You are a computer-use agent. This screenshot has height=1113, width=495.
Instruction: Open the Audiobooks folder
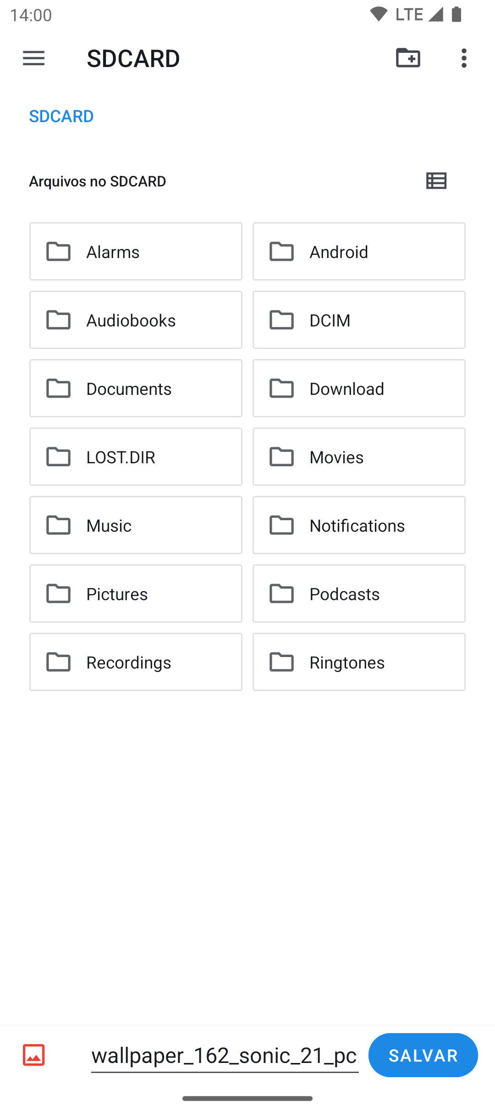[x=136, y=320]
